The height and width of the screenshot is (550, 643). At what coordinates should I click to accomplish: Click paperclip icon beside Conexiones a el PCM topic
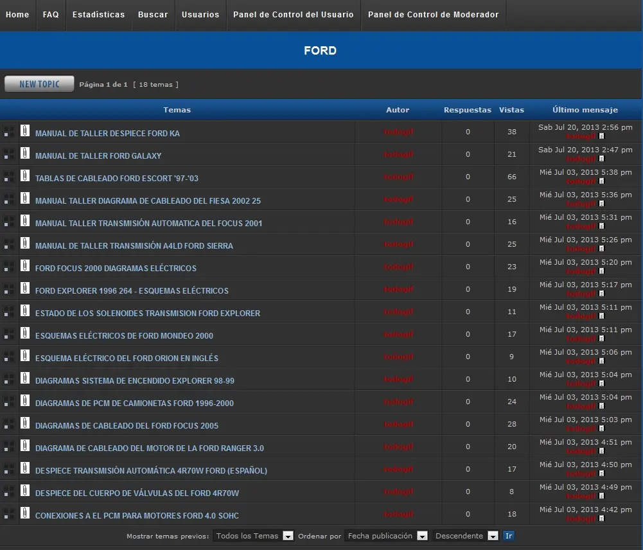tap(25, 513)
